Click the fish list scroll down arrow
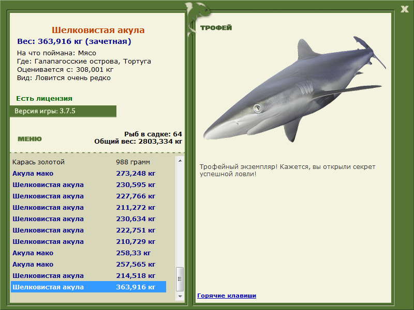The height and width of the screenshot is (310, 414). click(x=180, y=296)
